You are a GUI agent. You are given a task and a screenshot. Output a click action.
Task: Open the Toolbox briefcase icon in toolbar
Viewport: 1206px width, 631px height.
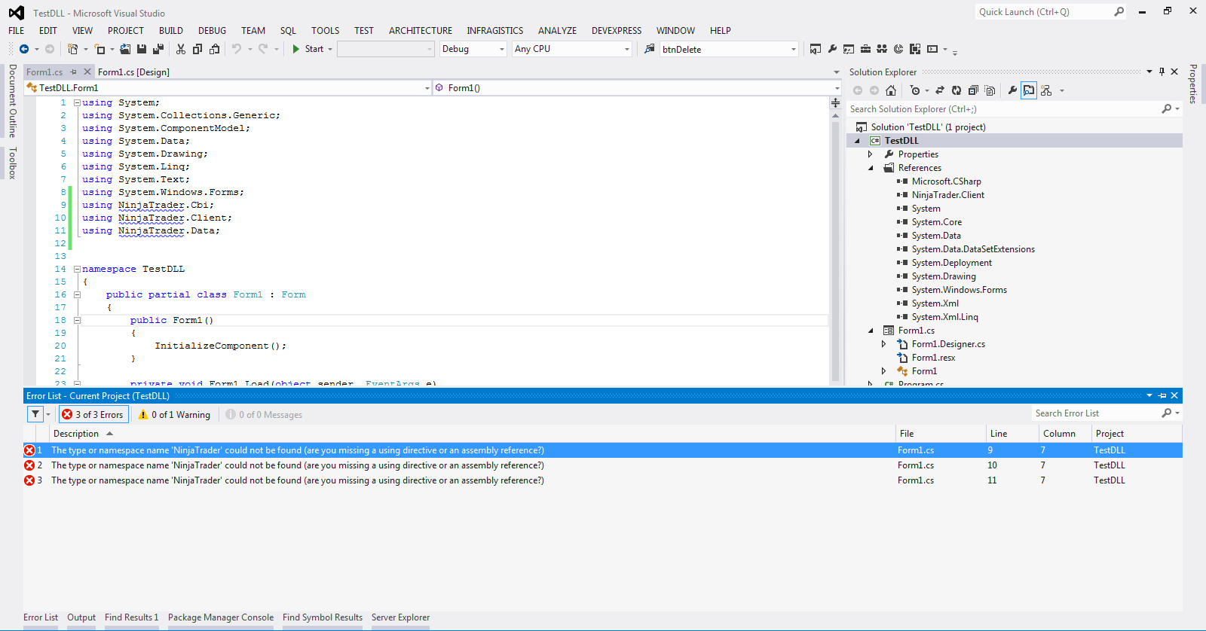pyautogui.click(x=865, y=49)
